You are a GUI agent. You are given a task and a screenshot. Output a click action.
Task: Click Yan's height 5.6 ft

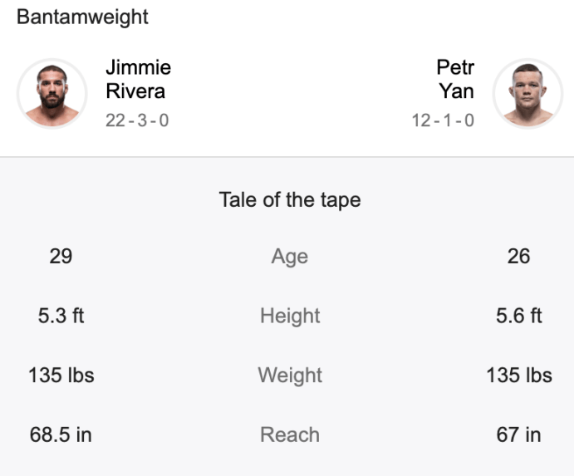click(518, 316)
